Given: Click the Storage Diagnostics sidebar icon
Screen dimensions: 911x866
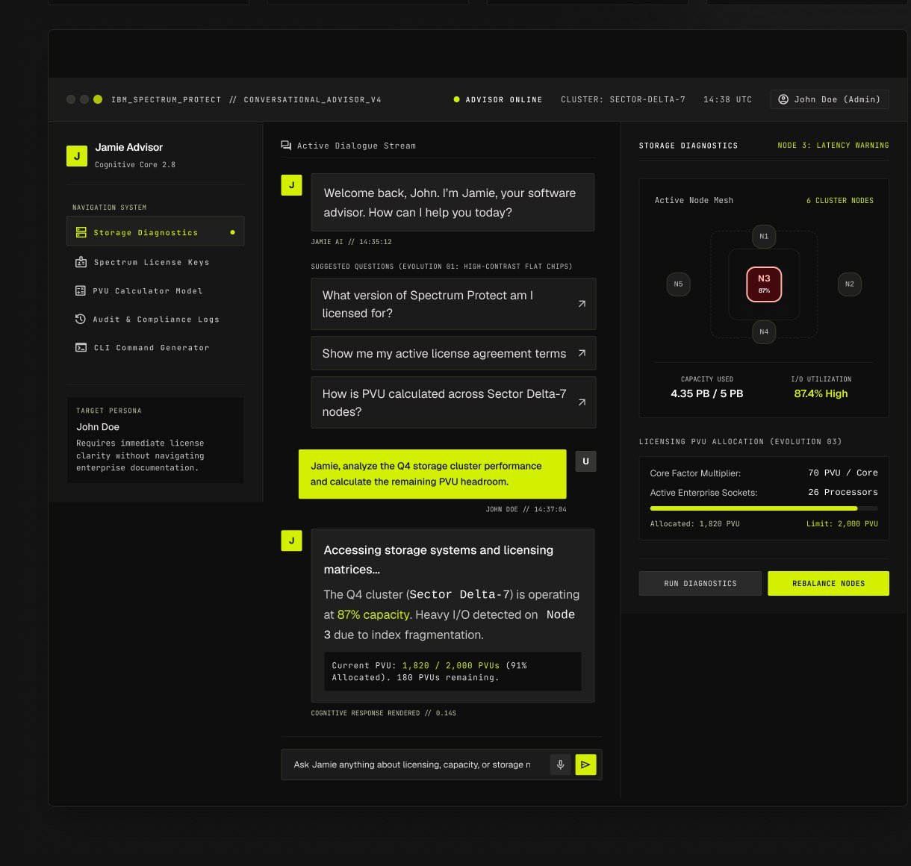Looking at the screenshot, I should (81, 232).
